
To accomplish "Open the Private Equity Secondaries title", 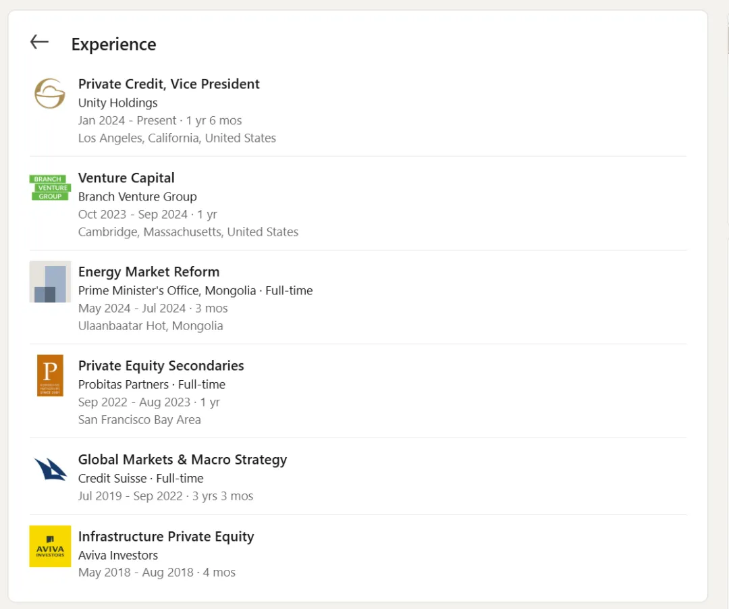I will [161, 365].
